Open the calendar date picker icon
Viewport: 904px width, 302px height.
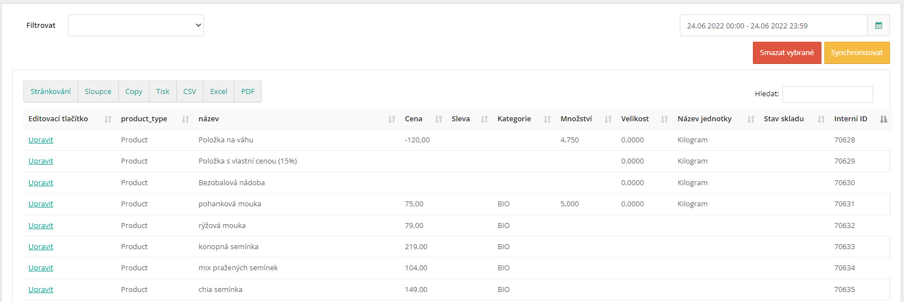(878, 26)
